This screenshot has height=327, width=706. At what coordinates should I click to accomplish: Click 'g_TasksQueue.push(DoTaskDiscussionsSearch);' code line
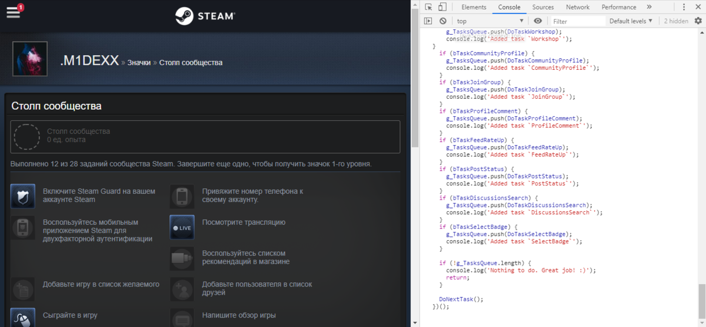click(519, 205)
